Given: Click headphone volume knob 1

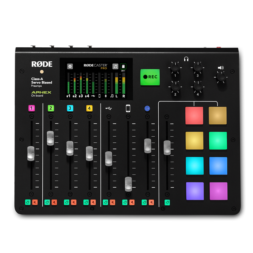Looking at the screenshot, I should [x=175, y=67].
